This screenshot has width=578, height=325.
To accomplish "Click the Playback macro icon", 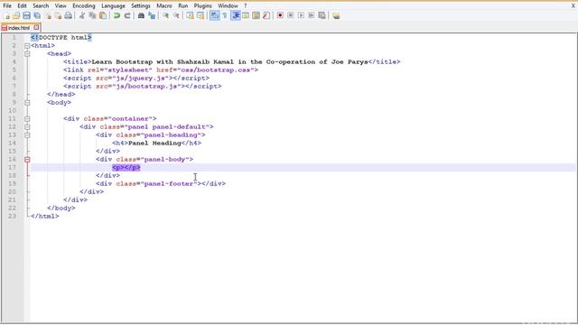I will [301, 15].
